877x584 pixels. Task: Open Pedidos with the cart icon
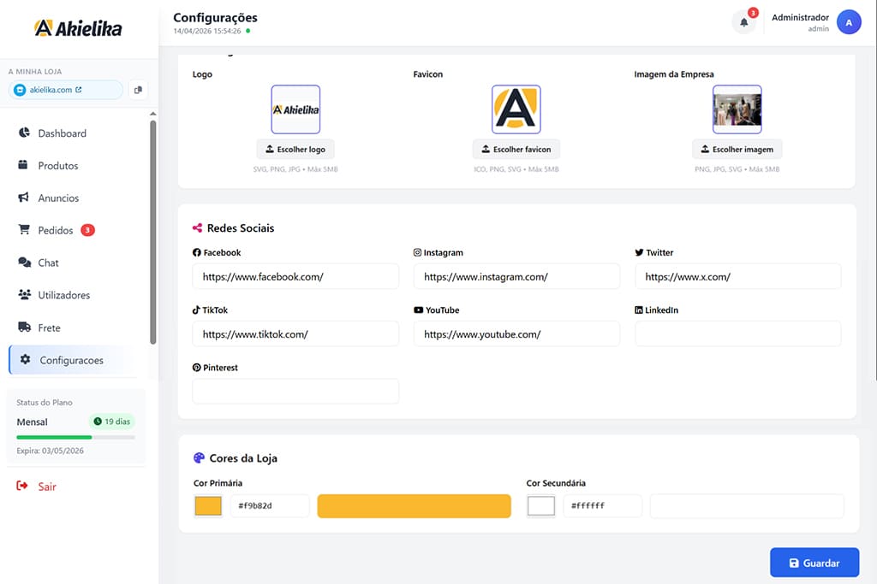click(55, 231)
